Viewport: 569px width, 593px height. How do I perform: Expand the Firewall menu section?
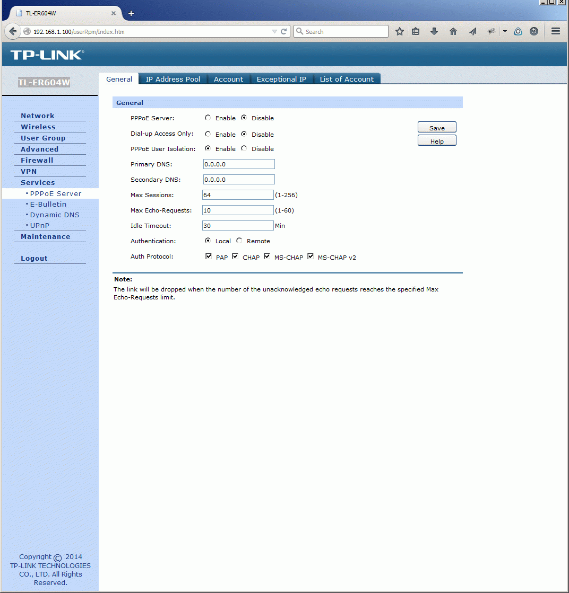click(37, 160)
